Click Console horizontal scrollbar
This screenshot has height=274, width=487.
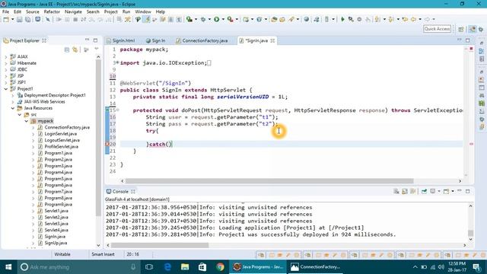point(160,245)
